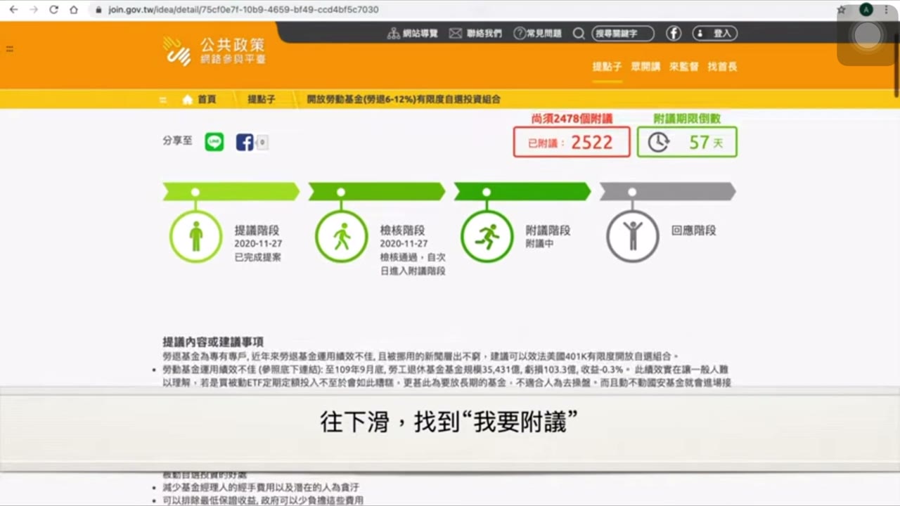Click the 公共政策網路參與平臺 logo
Screen dimensions: 900x506
(214, 51)
